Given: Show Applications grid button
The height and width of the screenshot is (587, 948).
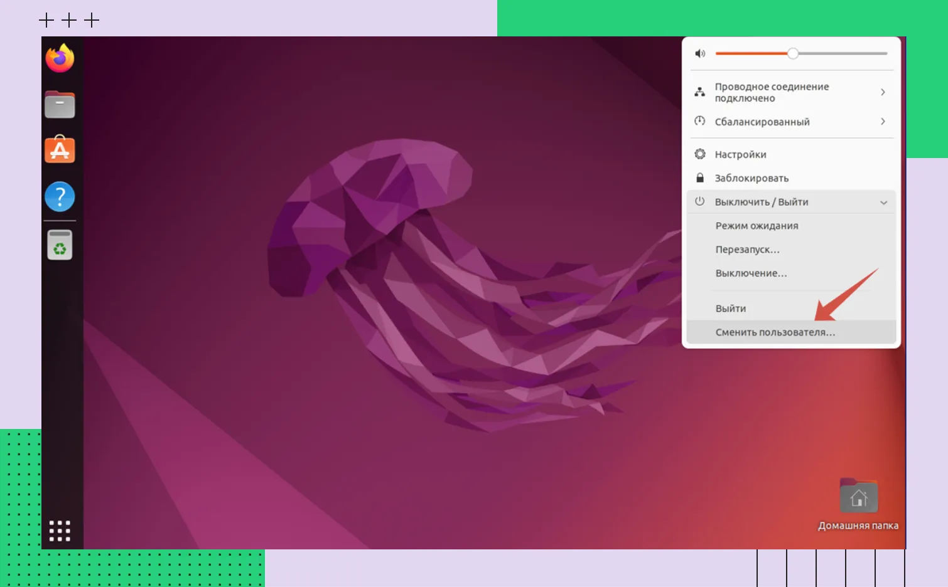Looking at the screenshot, I should click(60, 531).
